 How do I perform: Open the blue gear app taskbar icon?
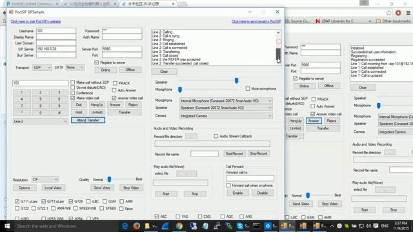(x=268, y=226)
